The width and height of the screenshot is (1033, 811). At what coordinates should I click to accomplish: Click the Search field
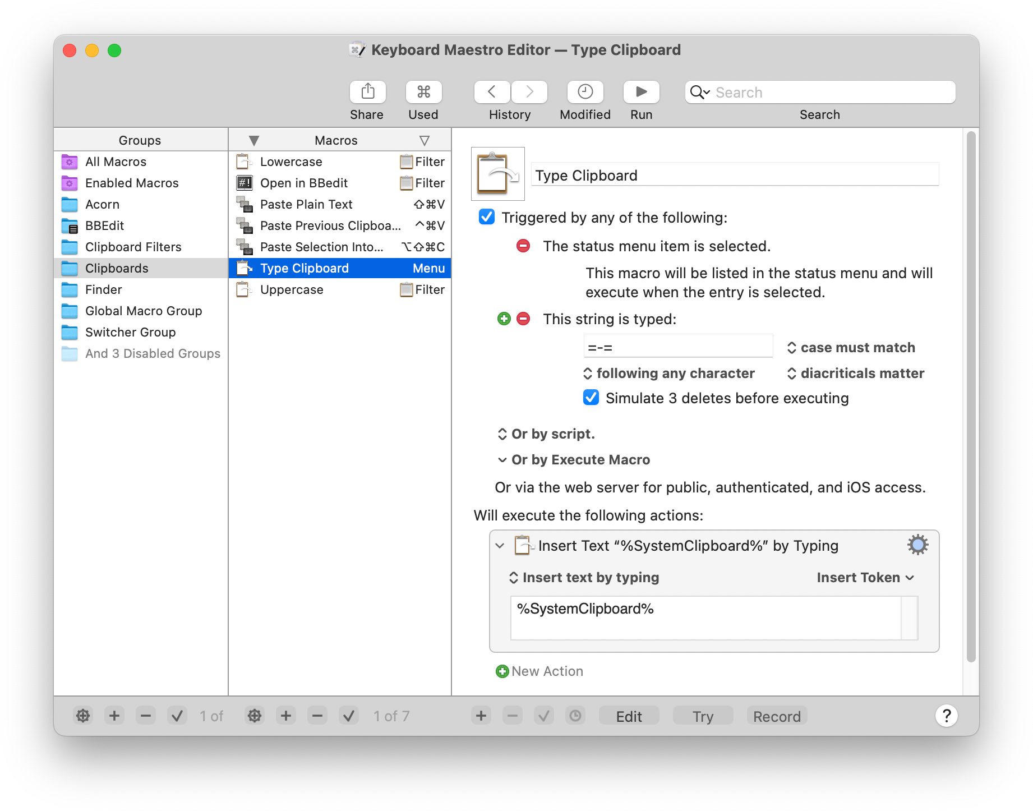[820, 92]
